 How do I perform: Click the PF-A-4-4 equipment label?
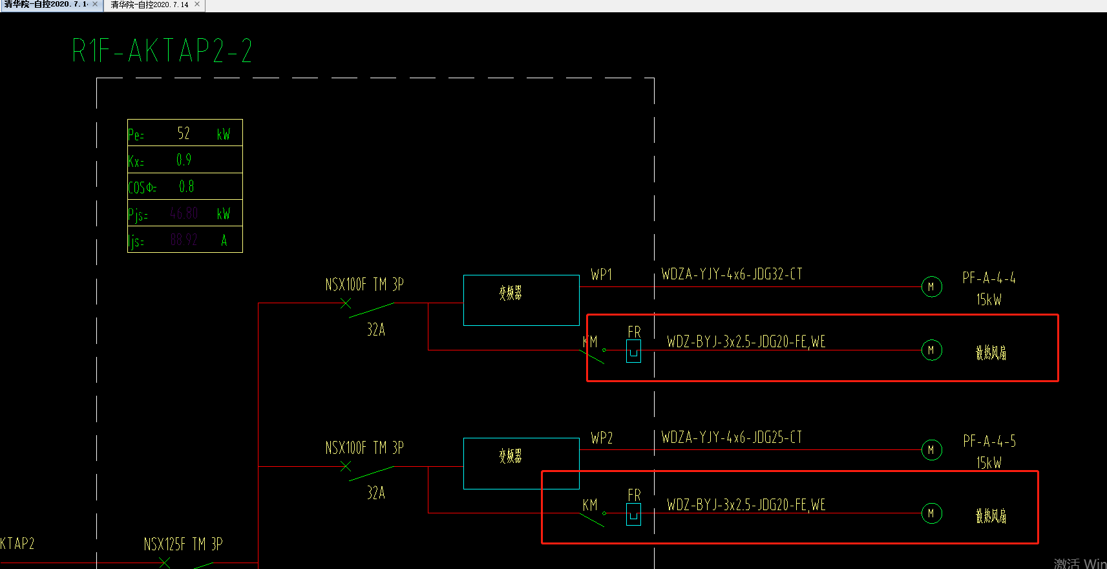tap(989, 278)
